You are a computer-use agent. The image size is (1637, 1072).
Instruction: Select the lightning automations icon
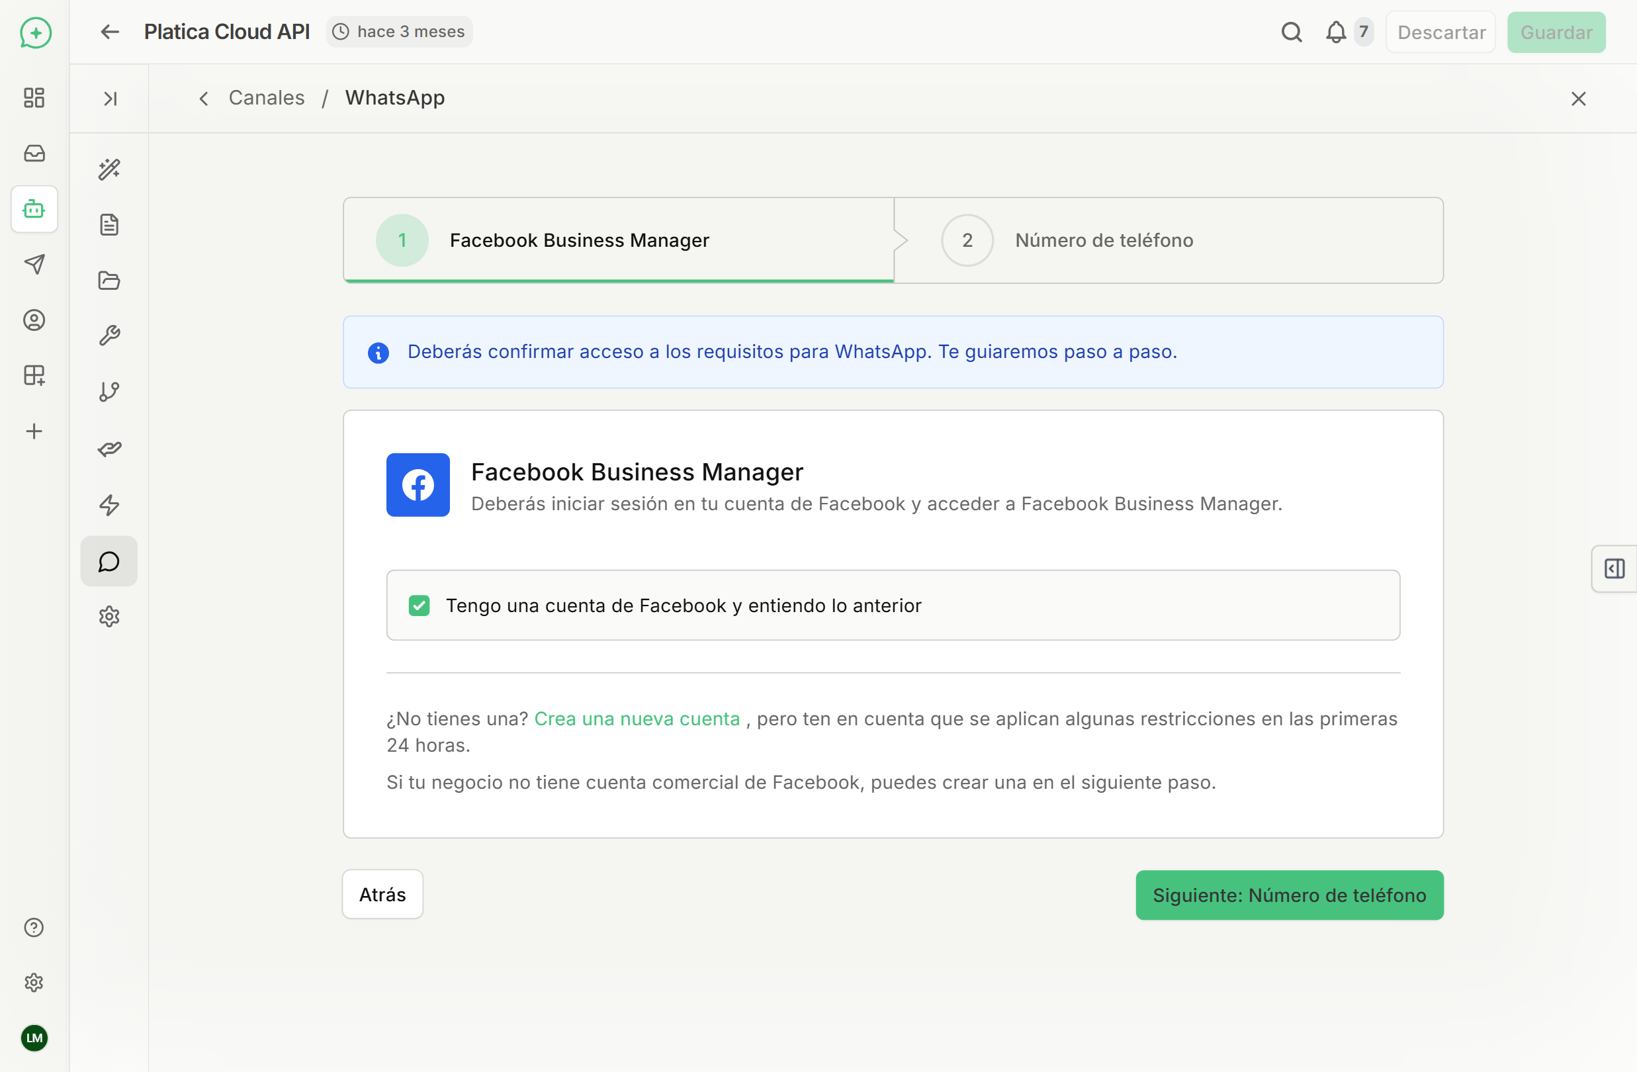(109, 506)
